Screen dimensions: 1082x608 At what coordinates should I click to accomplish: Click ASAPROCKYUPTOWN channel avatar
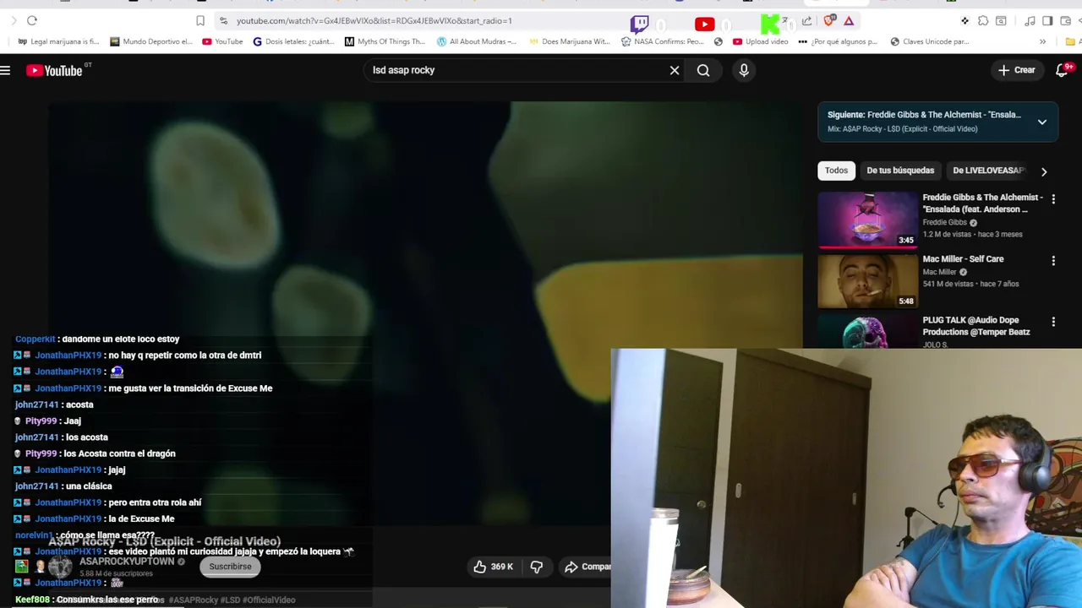click(60, 567)
